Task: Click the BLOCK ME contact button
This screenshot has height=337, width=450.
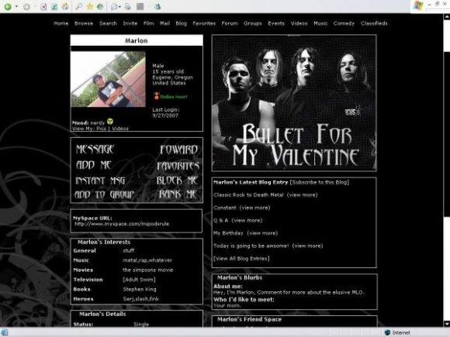Action: (x=178, y=181)
